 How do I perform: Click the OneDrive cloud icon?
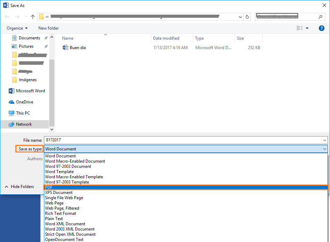(x=12, y=102)
